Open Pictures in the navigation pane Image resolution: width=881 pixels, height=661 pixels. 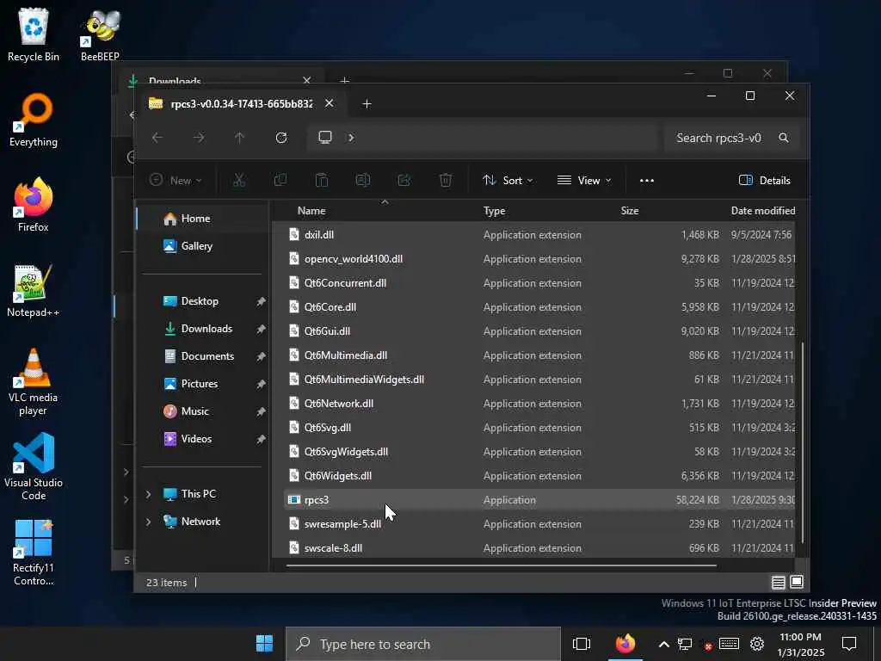coord(202,384)
